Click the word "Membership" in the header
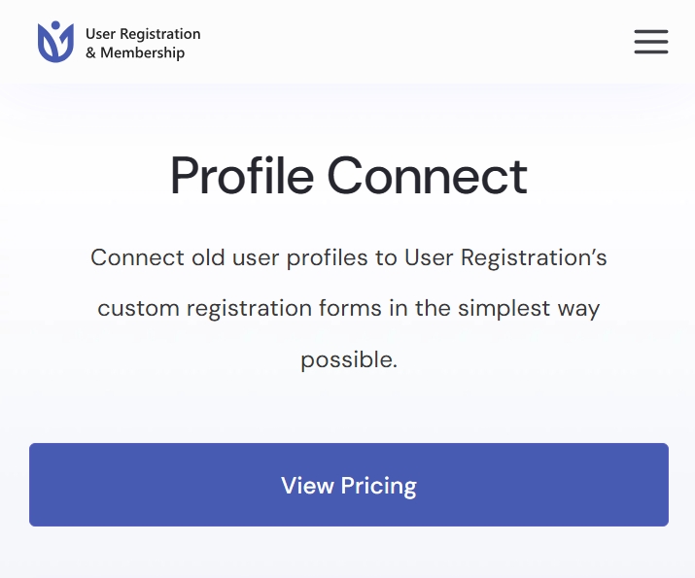695x578 pixels. [142, 52]
